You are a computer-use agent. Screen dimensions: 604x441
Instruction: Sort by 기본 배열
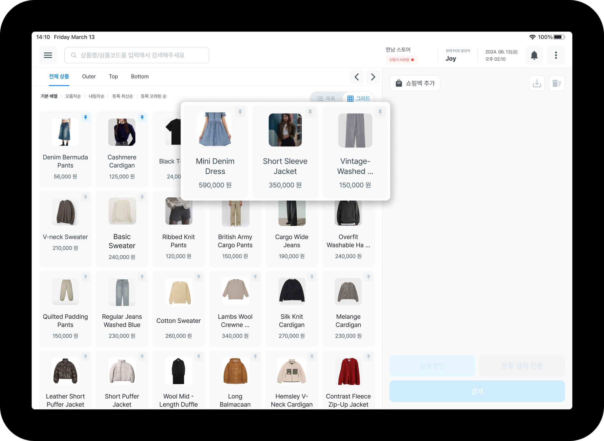click(x=49, y=96)
